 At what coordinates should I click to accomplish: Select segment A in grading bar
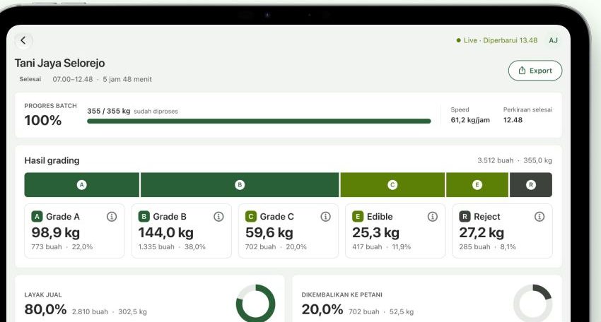pos(81,185)
